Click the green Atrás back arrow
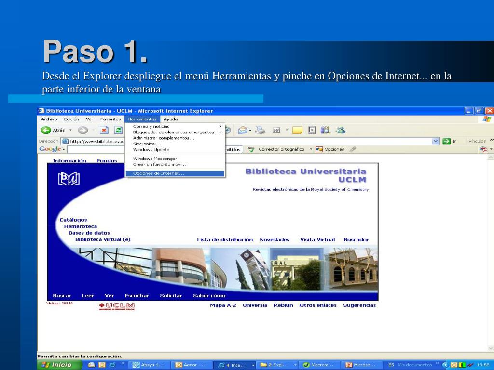The height and width of the screenshot is (370, 494). 46,130
